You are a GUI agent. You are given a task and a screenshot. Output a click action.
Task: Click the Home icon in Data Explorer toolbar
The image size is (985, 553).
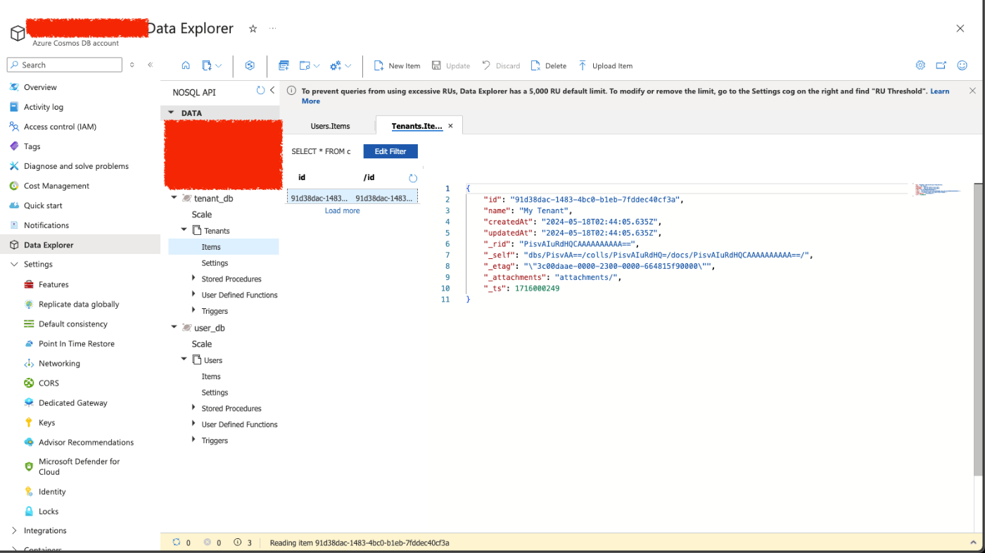coord(186,65)
